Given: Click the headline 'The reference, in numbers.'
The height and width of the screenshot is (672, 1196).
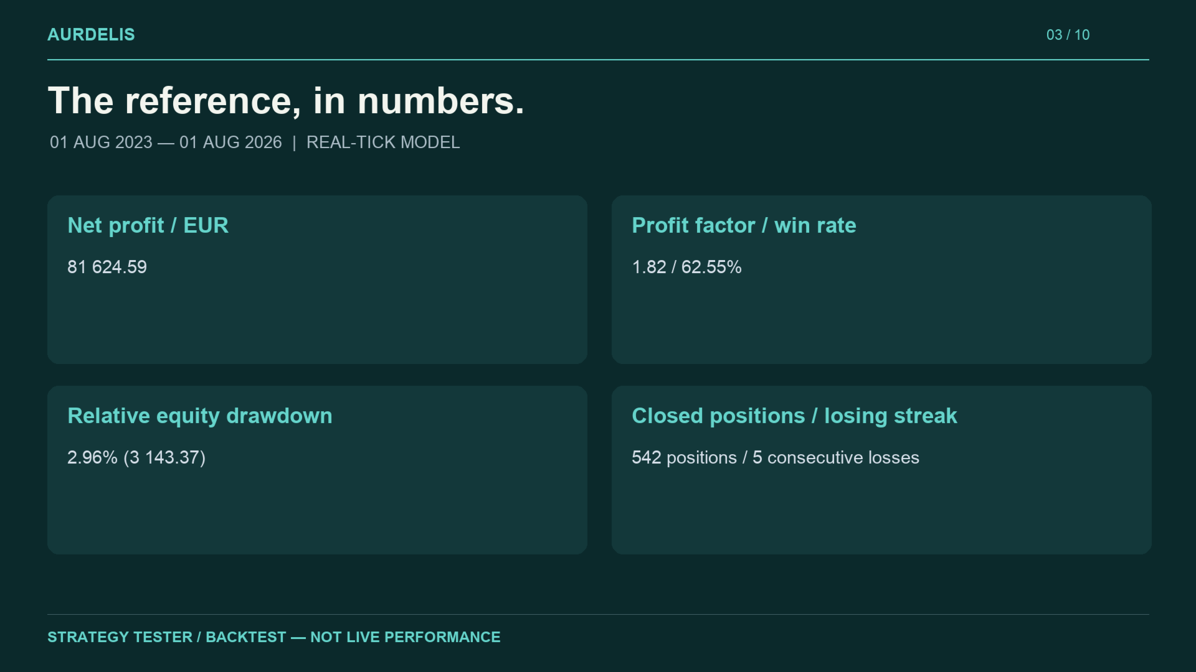Looking at the screenshot, I should tap(286, 101).
